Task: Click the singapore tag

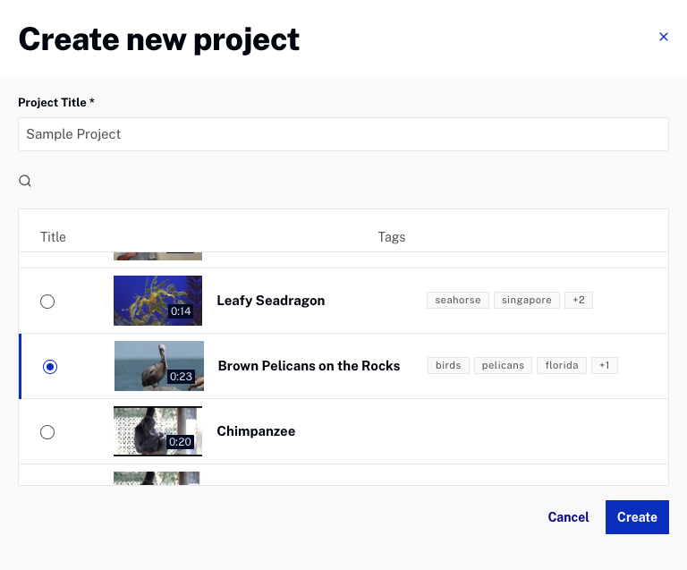Action: 526,301
